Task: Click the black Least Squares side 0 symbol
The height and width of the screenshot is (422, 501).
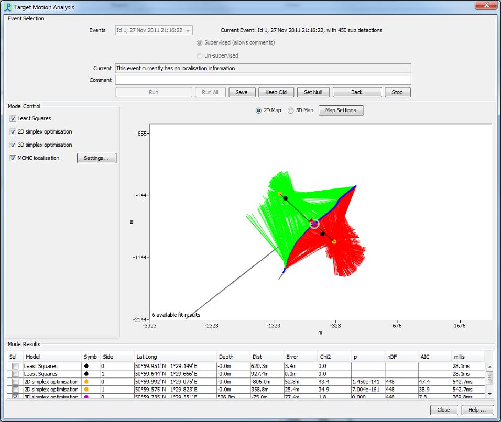Action: coord(86,366)
